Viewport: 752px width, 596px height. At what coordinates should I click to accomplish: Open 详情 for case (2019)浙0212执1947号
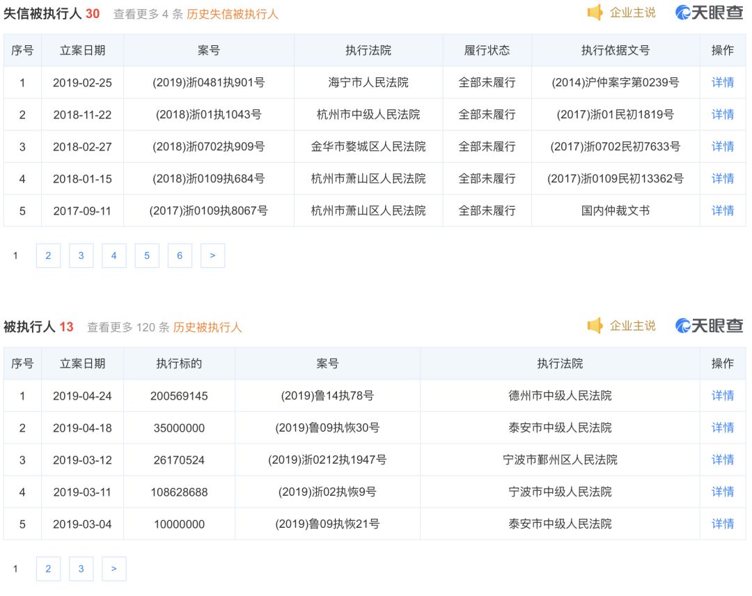pyautogui.click(x=722, y=460)
